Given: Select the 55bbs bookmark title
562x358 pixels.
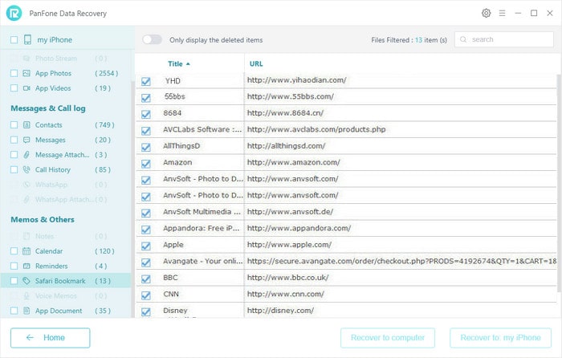Looking at the screenshot, I should pyautogui.click(x=174, y=96).
